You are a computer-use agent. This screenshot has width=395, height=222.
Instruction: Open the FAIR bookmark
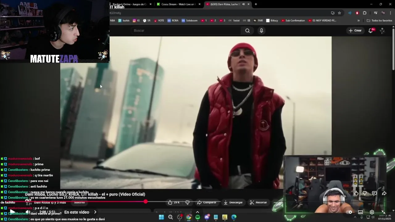(x=258, y=21)
